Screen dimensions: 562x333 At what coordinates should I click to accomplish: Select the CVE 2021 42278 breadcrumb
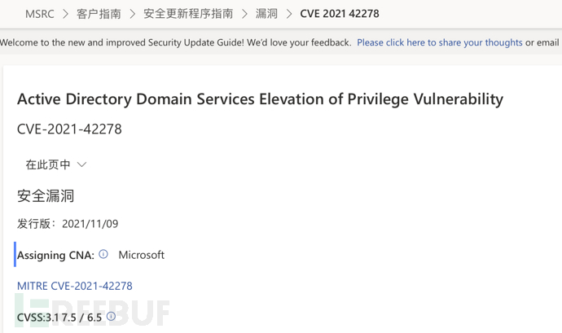pos(339,14)
